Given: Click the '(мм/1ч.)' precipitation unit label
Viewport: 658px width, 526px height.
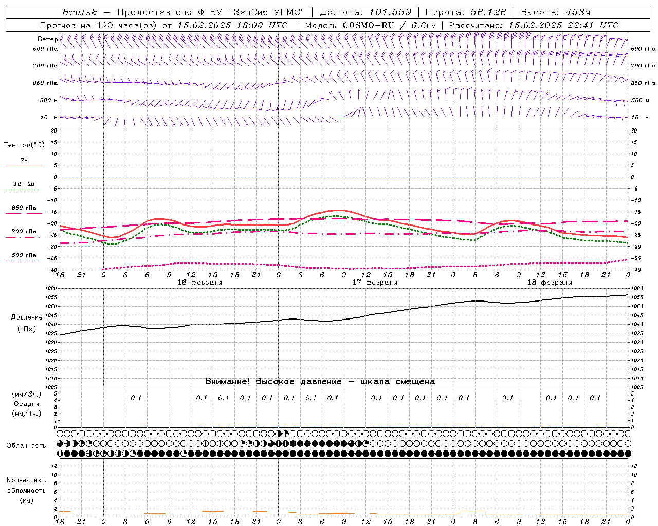Looking at the screenshot, I should (27, 414).
